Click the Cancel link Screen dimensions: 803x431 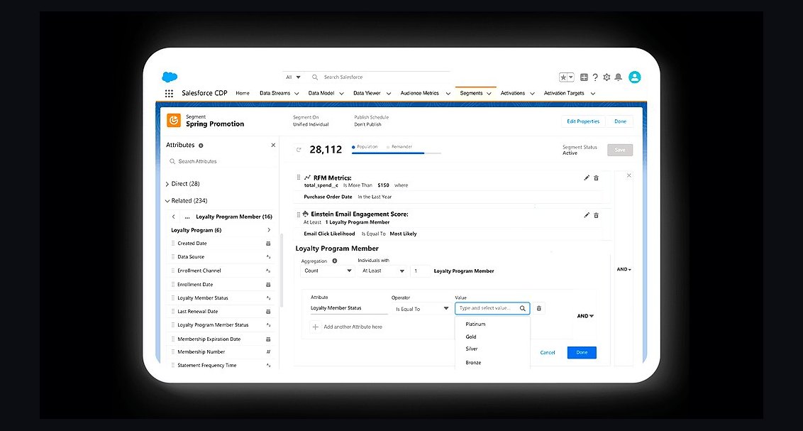548,353
